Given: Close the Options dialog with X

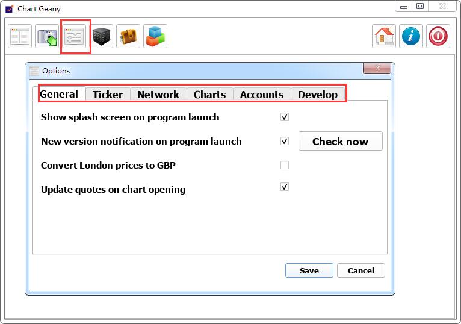Looking at the screenshot, I should (377, 68).
